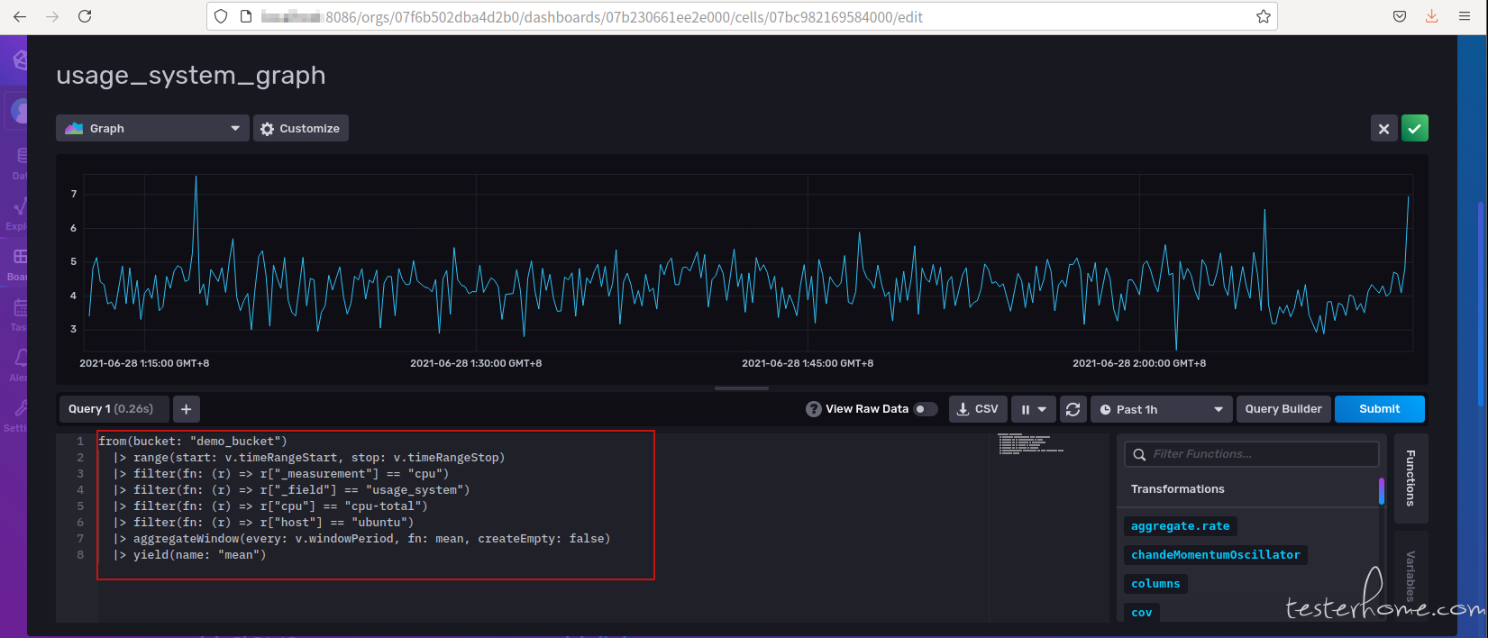Viewport: 1488px width, 638px height.
Task: Open the browser downloads panel
Action: (1431, 16)
